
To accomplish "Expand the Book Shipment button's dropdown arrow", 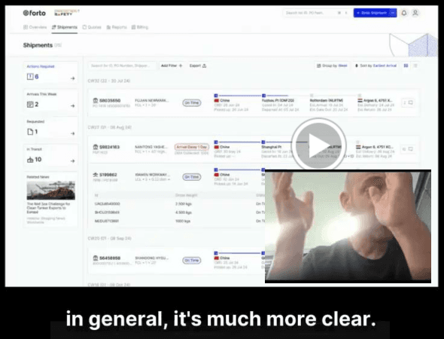I will (x=393, y=13).
